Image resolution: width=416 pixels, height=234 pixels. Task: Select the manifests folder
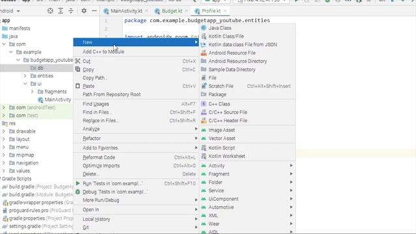pos(19,28)
